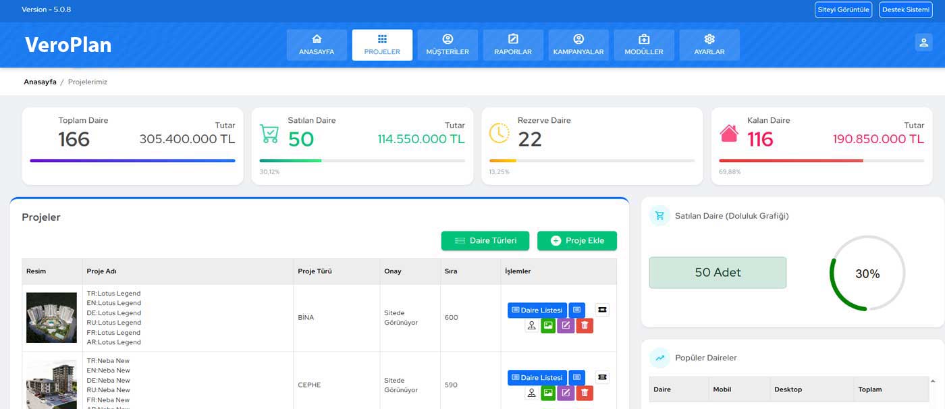Click the Version - 5.0.8 label

click(46, 9)
